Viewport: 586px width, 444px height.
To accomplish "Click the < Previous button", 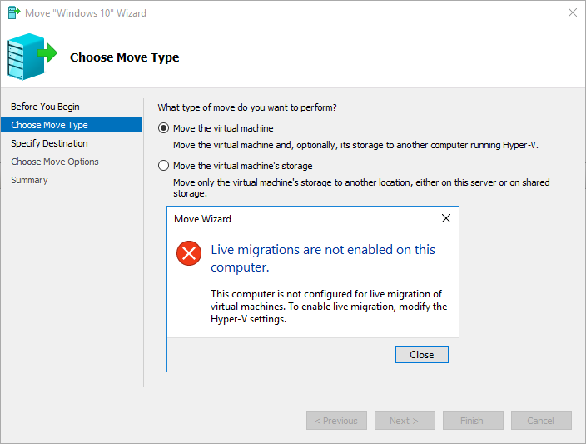I will click(336, 421).
